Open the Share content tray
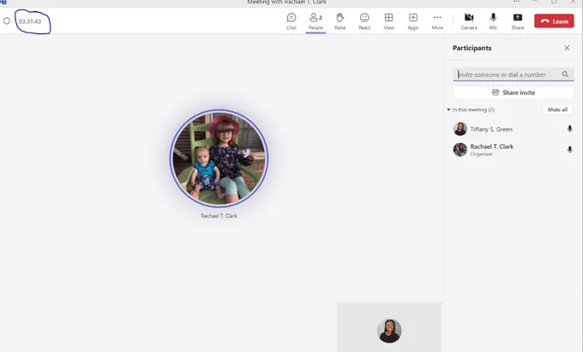583x352 pixels. 518,21
